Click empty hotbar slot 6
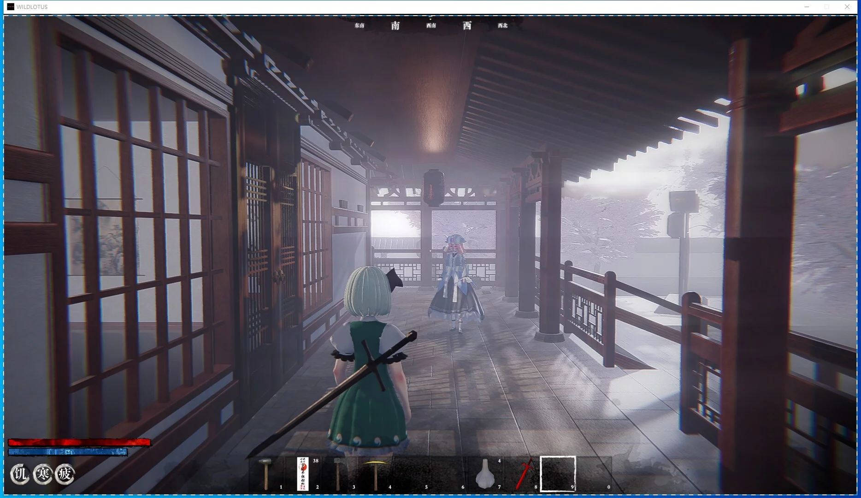Screen dimensions: 861x498 (x=448, y=474)
